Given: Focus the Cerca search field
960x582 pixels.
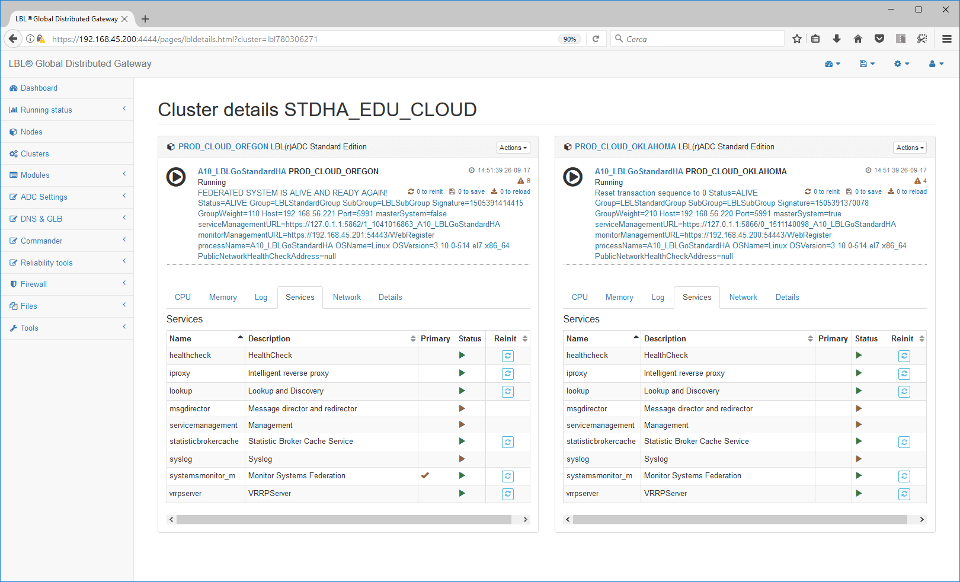Looking at the screenshot, I should pos(697,39).
